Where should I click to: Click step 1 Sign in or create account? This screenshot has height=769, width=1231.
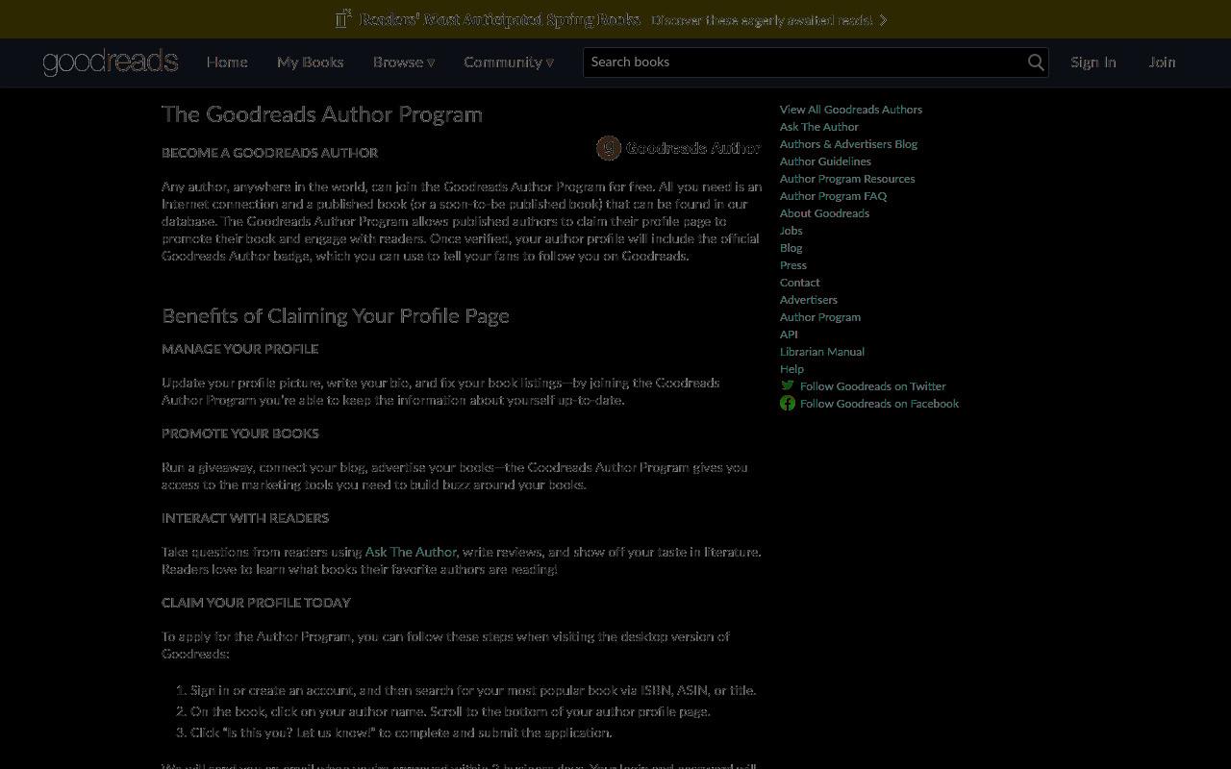pyautogui.click(x=473, y=690)
